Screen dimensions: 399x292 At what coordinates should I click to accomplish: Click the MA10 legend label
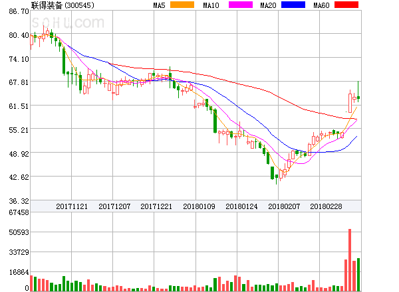[211, 5]
